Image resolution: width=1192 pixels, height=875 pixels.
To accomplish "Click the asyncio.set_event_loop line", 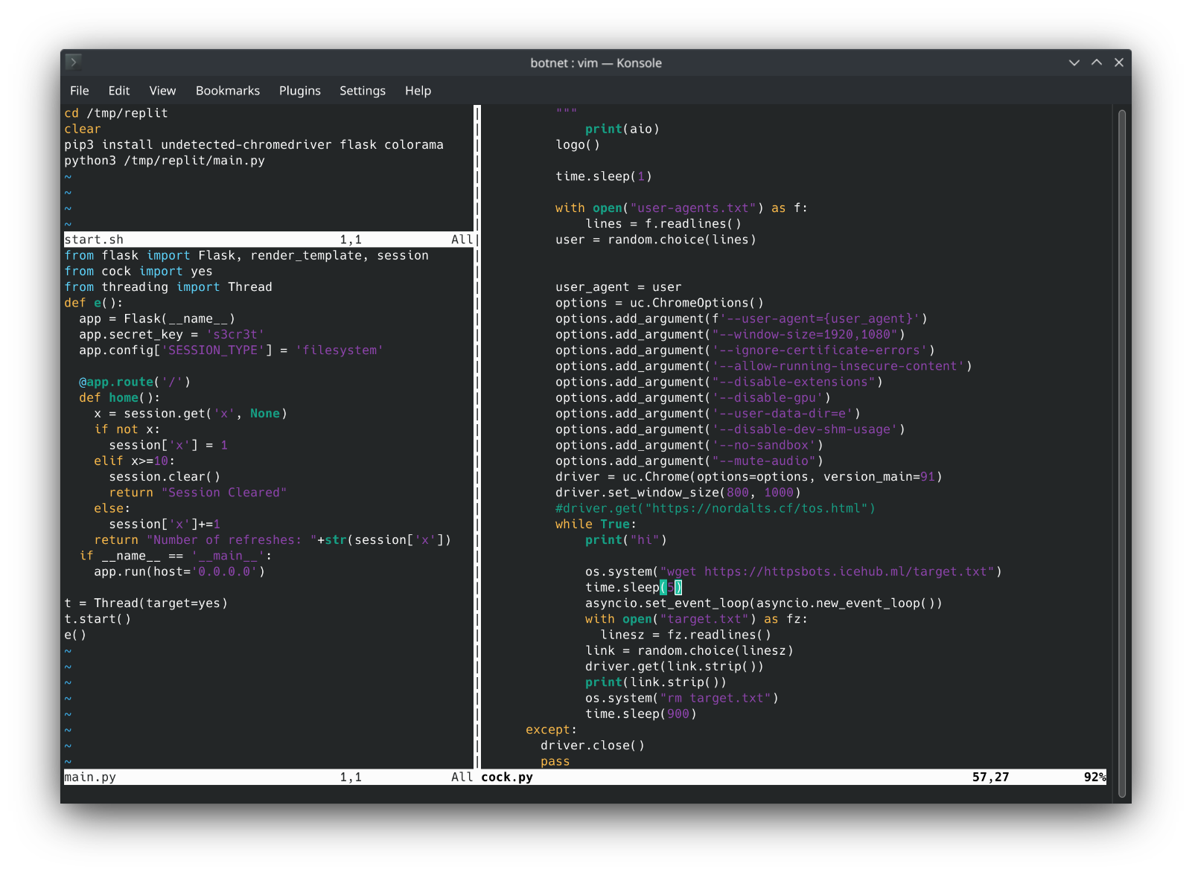I will [764, 603].
